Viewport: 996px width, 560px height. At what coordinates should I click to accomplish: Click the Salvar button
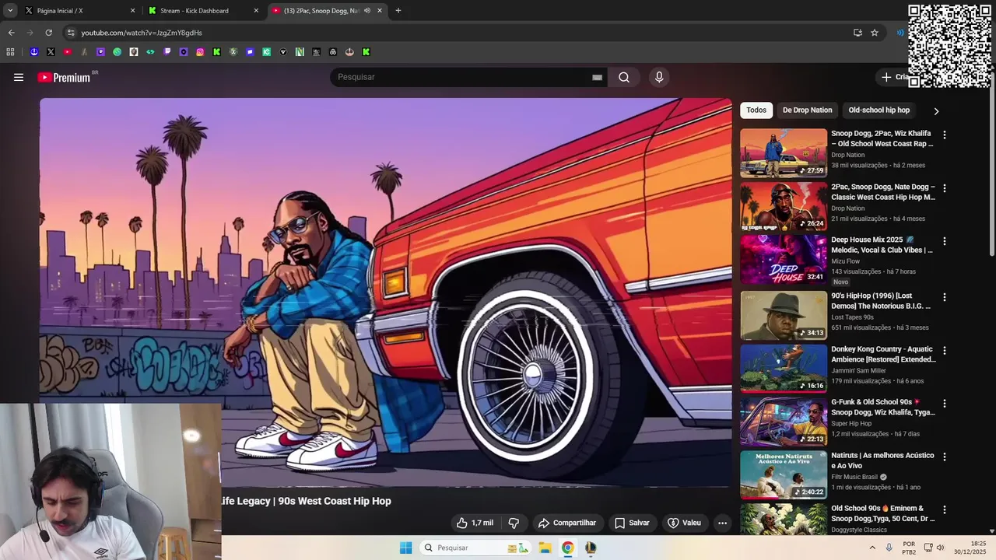[632, 523]
